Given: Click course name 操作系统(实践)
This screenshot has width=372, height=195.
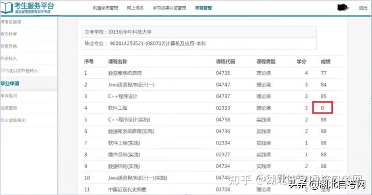Looking at the screenshot, I should (124, 154).
